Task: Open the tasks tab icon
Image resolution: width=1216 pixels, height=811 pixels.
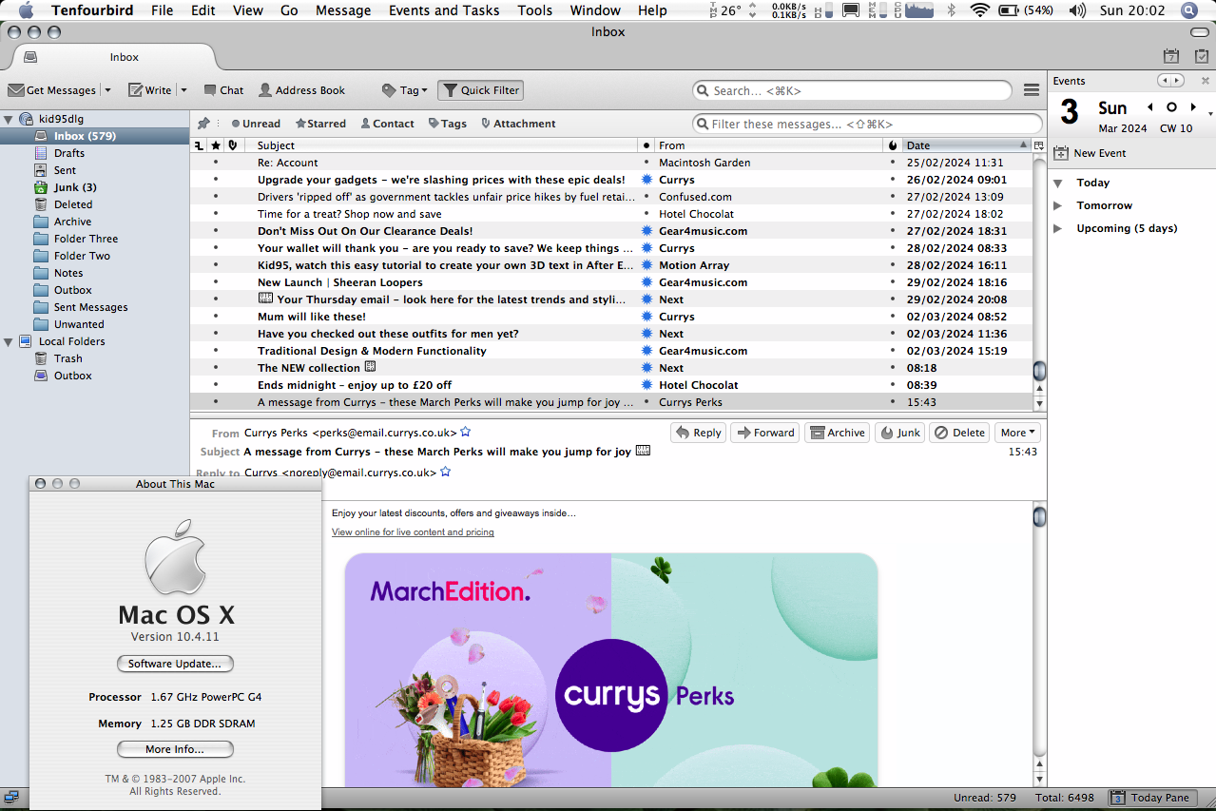Action: click(1201, 57)
